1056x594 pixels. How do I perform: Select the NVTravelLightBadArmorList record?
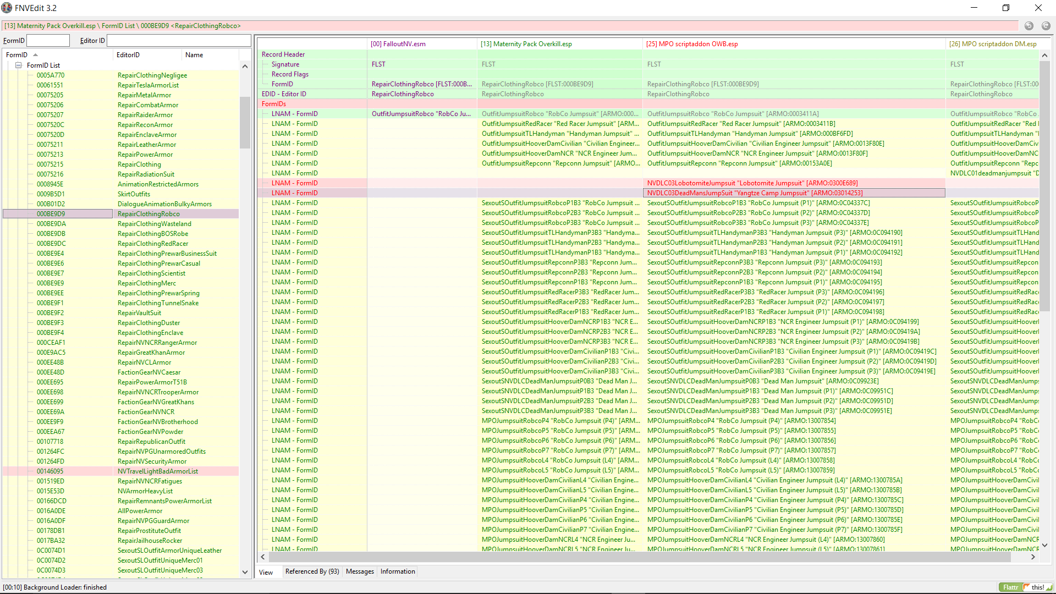tap(158, 471)
